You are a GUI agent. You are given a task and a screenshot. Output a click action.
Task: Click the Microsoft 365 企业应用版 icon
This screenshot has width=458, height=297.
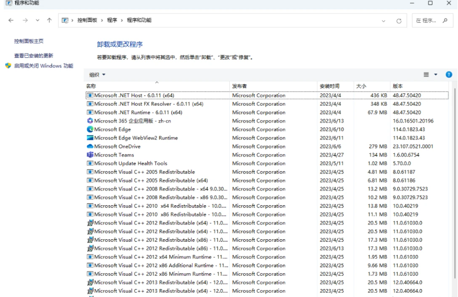click(90, 120)
